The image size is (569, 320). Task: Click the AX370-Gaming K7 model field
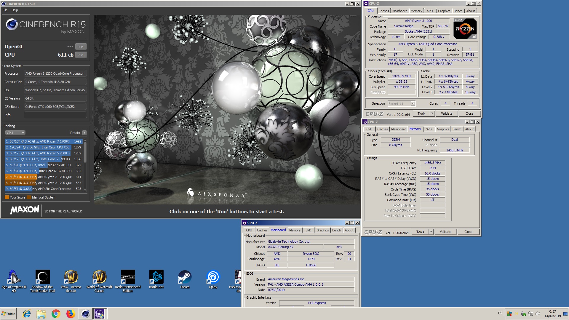click(295, 247)
